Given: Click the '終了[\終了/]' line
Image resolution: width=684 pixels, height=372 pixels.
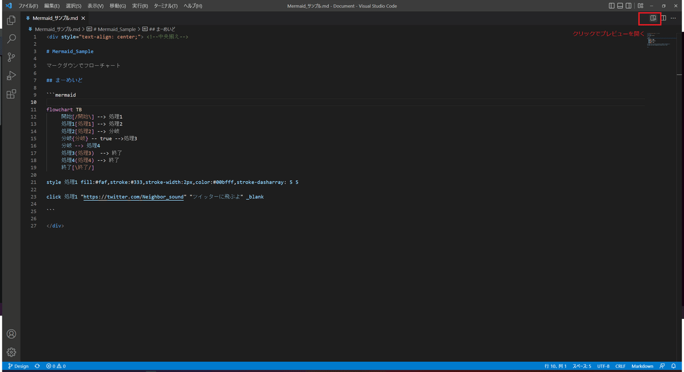Looking at the screenshot, I should [x=78, y=168].
